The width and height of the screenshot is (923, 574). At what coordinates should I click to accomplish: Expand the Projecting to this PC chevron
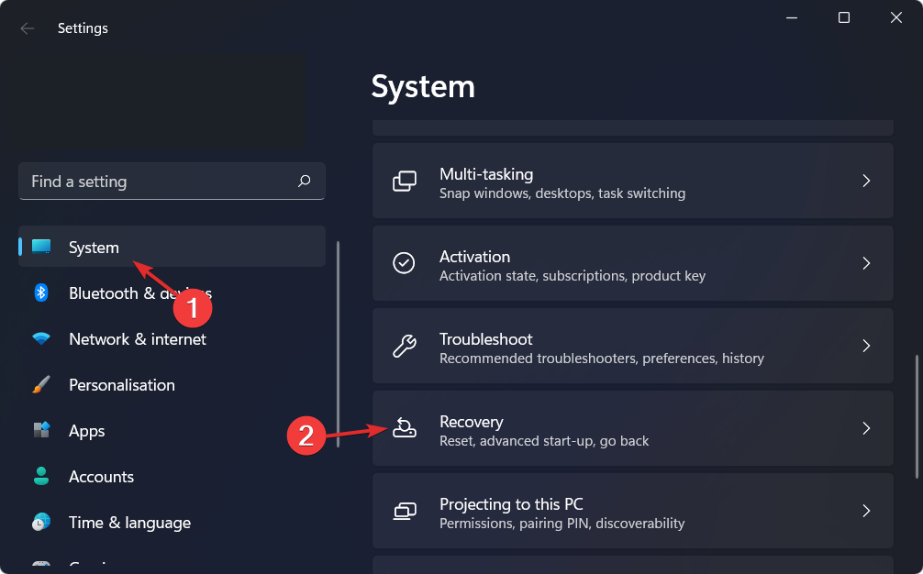[x=866, y=511]
